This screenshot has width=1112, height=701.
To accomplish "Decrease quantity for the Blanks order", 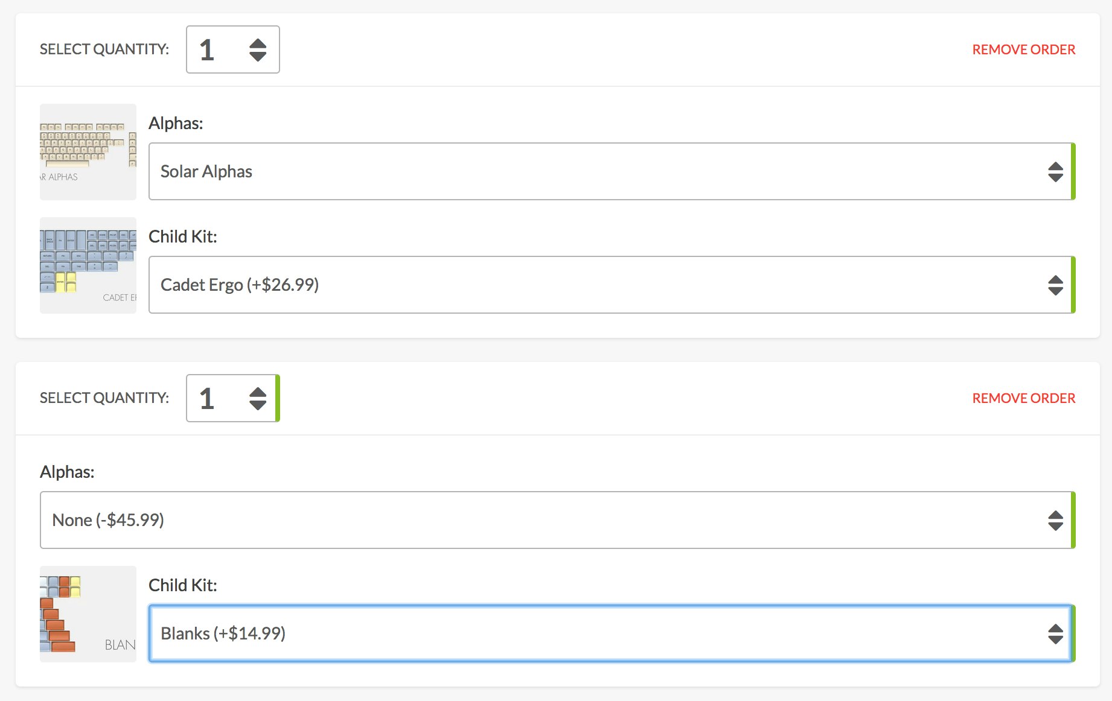I will click(258, 405).
